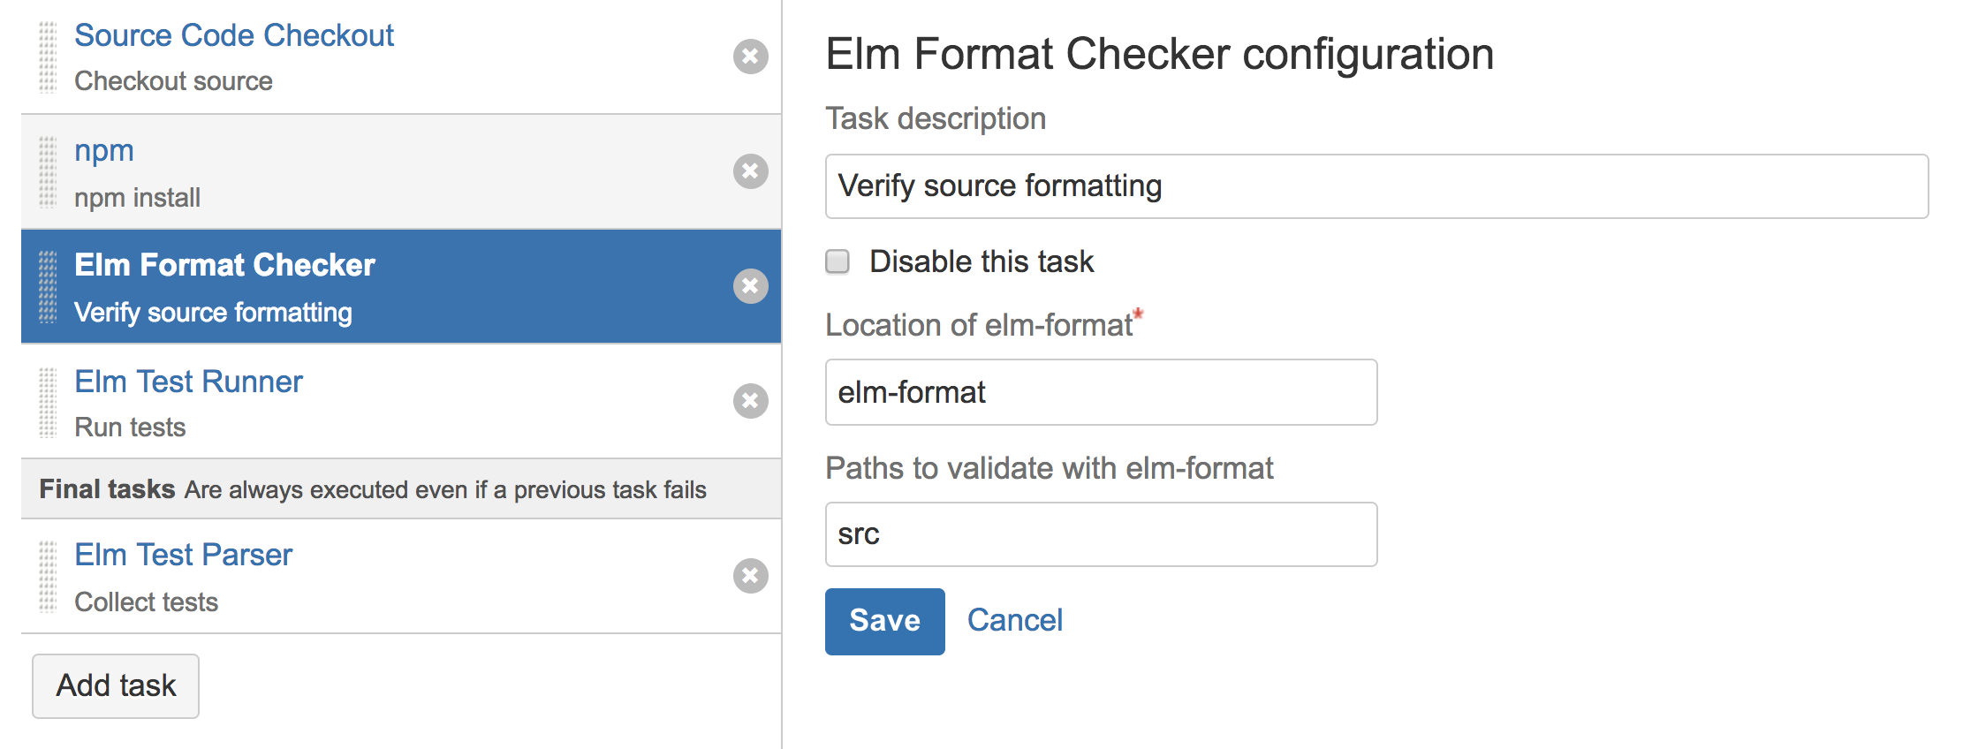1963x749 pixels.
Task: Grab the npm task drag handle
Action: pyautogui.click(x=48, y=172)
